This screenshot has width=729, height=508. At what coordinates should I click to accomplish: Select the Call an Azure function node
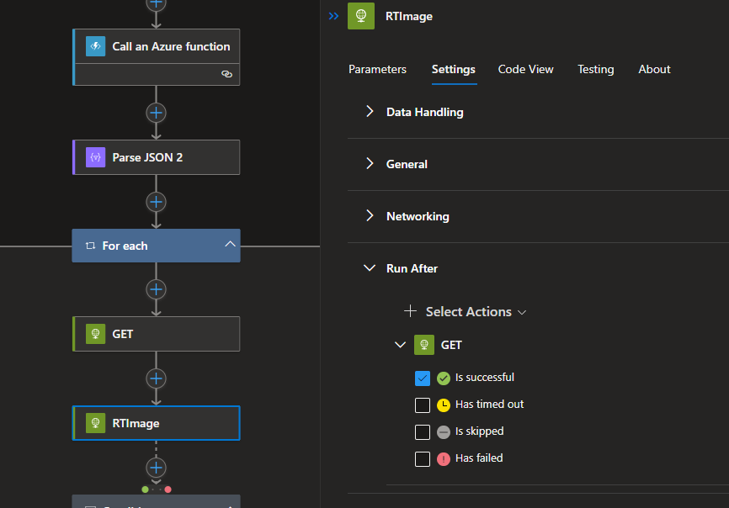click(171, 46)
